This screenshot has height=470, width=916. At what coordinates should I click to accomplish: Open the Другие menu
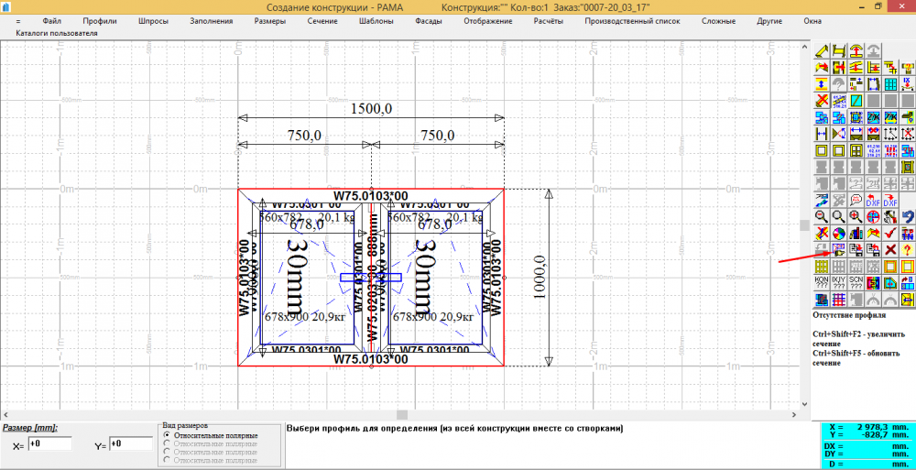click(769, 21)
